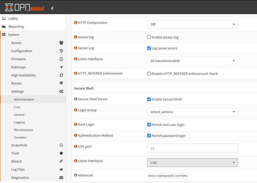Enable the access log checkbox
This screenshot has width=257, height=183.
[x=149, y=37]
